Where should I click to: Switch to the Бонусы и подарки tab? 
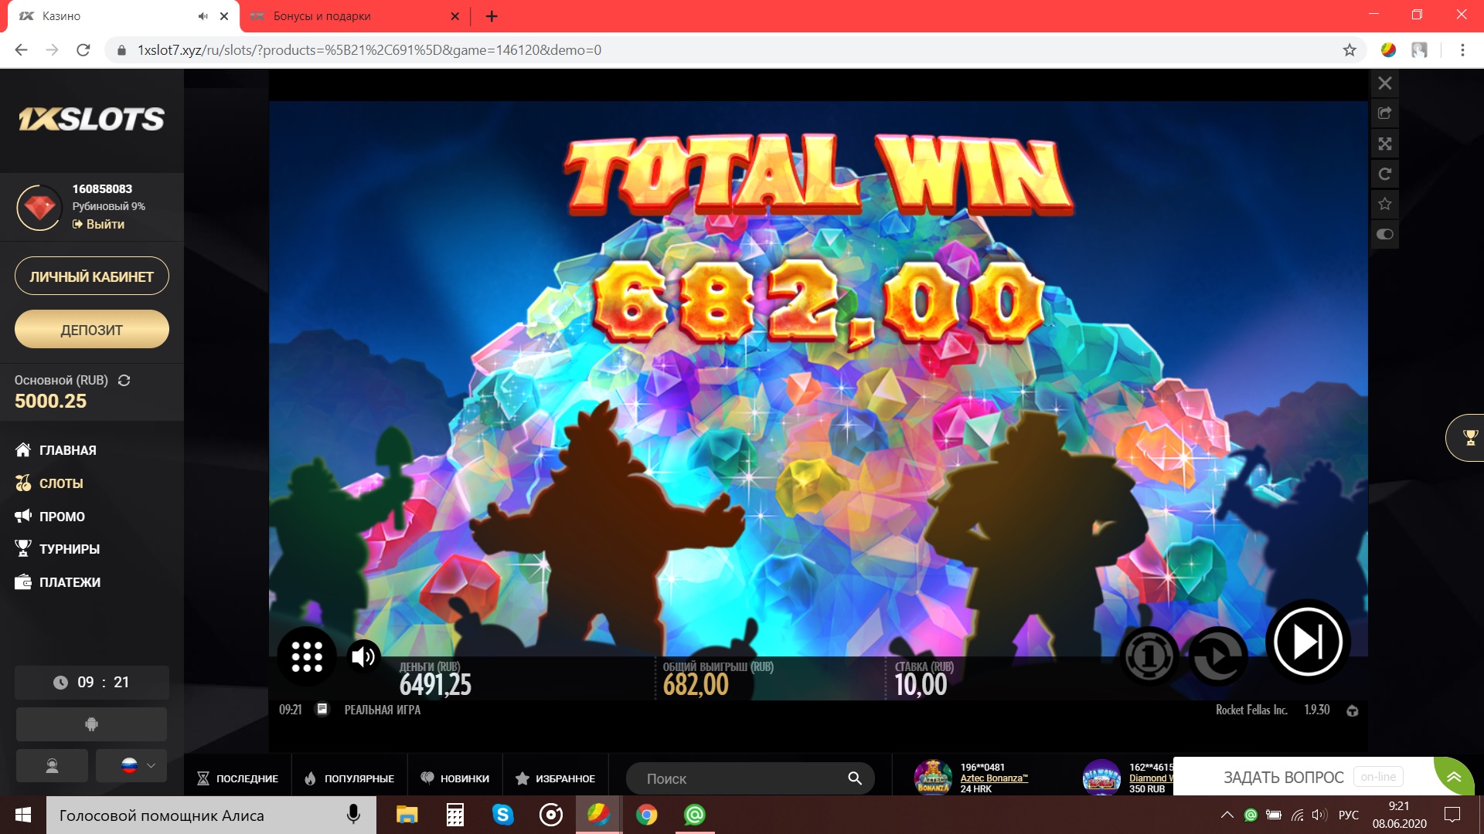(x=322, y=16)
